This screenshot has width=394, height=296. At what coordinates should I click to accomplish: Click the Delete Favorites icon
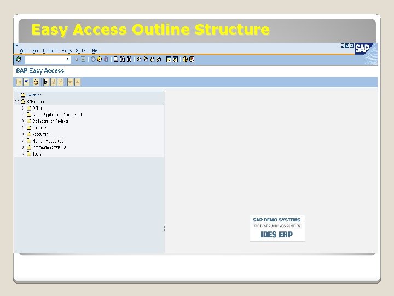click(x=53, y=82)
